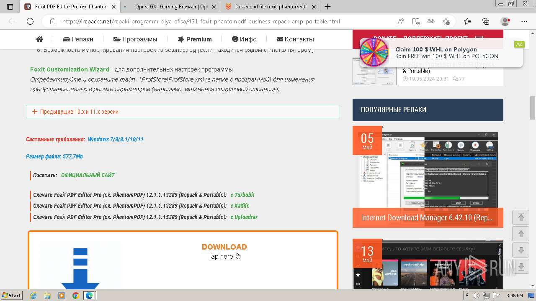Image resolution: width=536 pixels, height=301 pixels.
Task: Open media player from taskbar
Action: [62, 296]
